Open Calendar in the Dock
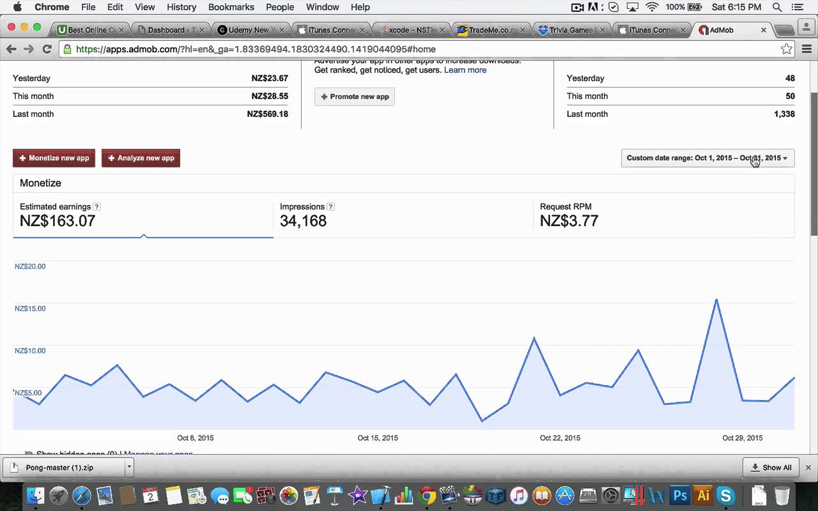 tap(150, 495)
